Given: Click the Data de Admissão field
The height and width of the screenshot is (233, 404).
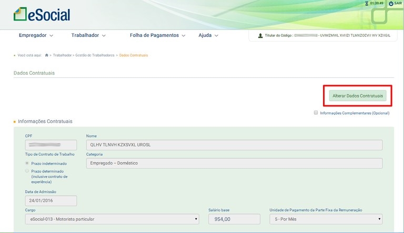Looking at the screenshot, I should [50, 200].
